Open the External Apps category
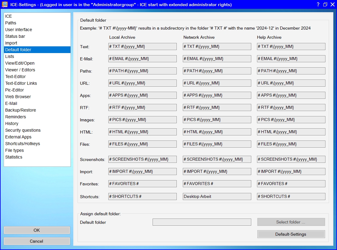 point(18,137)
